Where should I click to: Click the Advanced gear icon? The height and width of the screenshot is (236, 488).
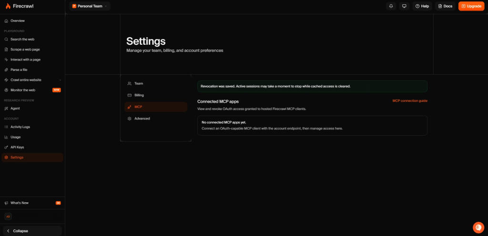[130, 118]
